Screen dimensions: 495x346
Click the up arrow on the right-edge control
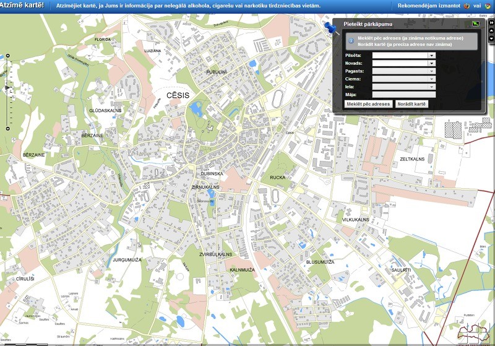[x=491, y=30]
